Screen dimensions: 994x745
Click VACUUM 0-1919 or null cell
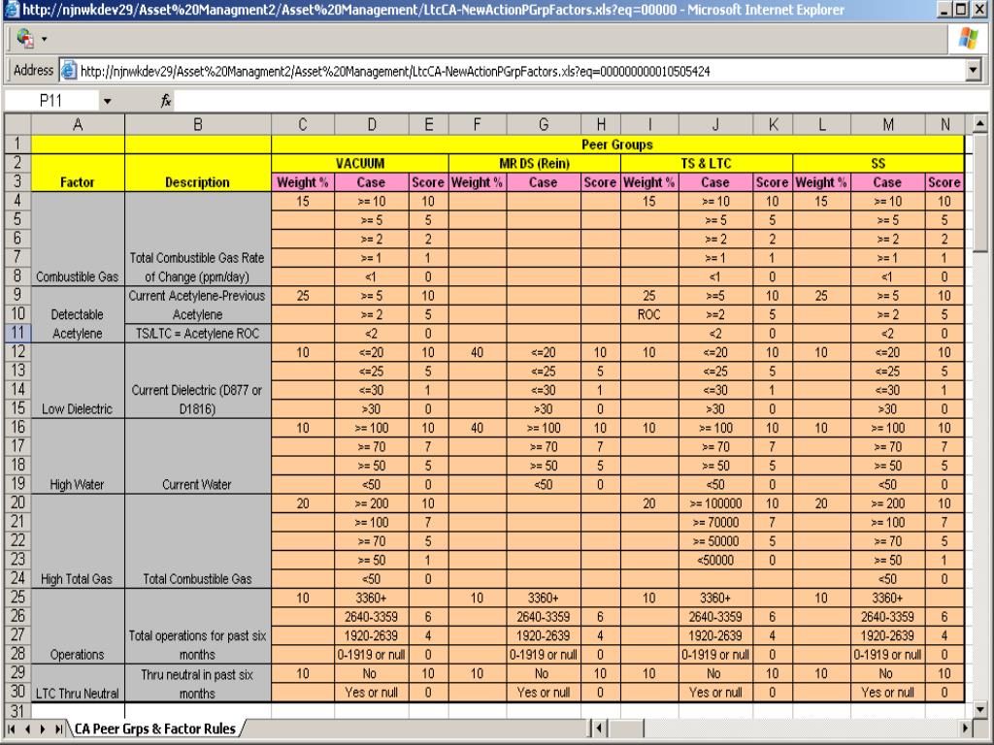pos(372,655)
